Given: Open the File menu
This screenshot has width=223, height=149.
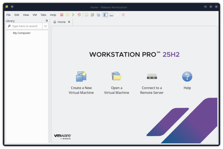Looking at the screenshot, I should 8,15.
